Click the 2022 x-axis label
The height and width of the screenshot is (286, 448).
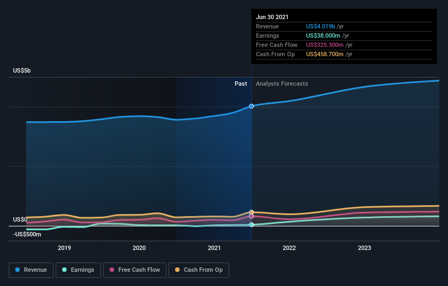pyautogui.click(x=289, y=248)
